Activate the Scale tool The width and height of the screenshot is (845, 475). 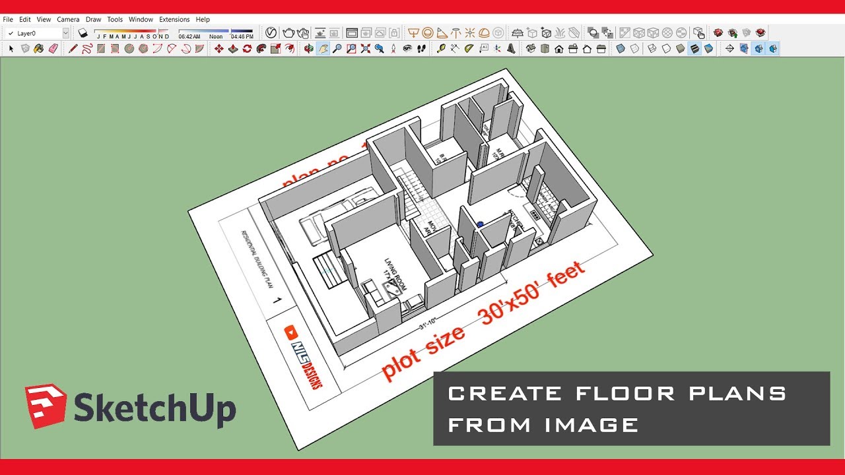(x=275, y=49)
